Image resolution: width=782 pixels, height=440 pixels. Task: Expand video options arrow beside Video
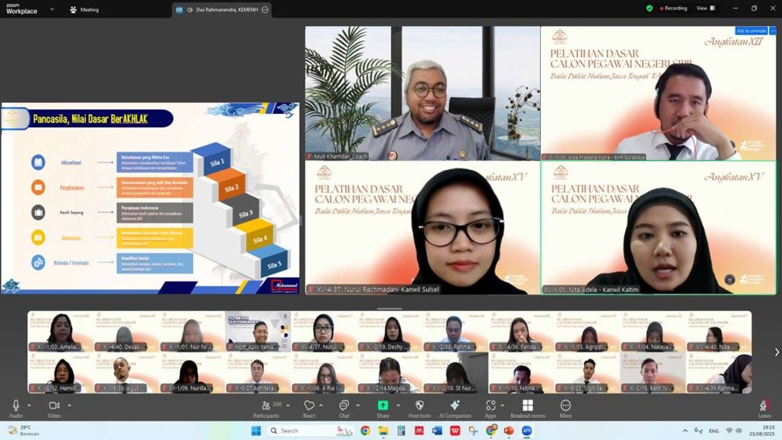coord(70,406)
